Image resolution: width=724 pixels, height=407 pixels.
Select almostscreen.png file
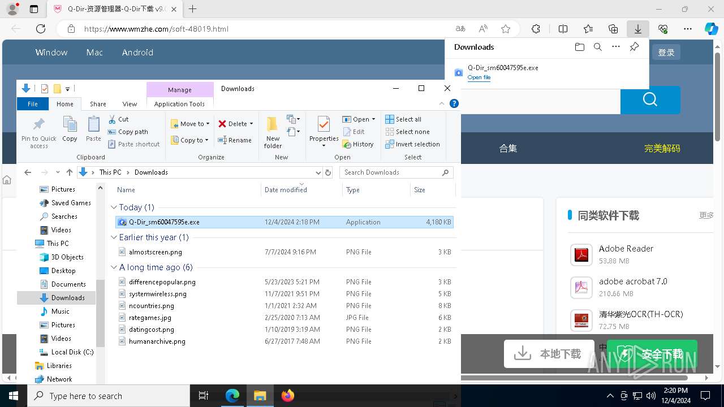[284, 252]
